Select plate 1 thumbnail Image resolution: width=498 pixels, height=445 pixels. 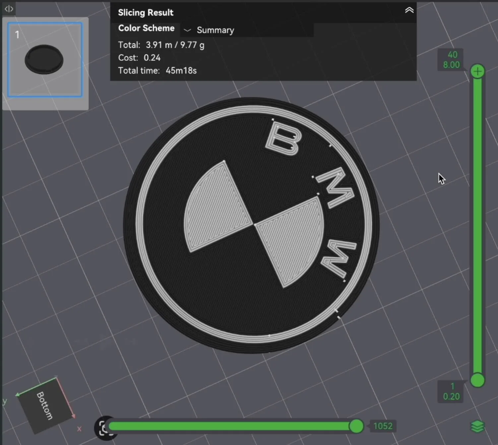coord(45,60)
